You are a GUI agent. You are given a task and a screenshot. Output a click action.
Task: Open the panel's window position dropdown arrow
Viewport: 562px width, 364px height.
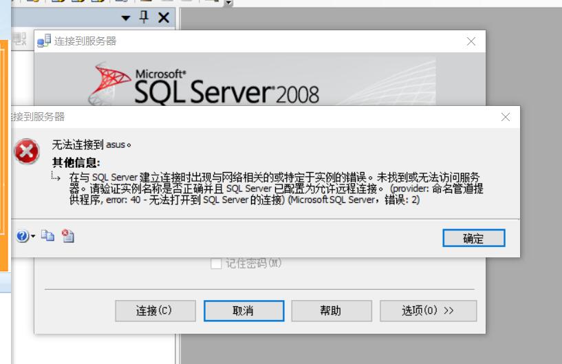pyautogui.click(x=125, y=18)
